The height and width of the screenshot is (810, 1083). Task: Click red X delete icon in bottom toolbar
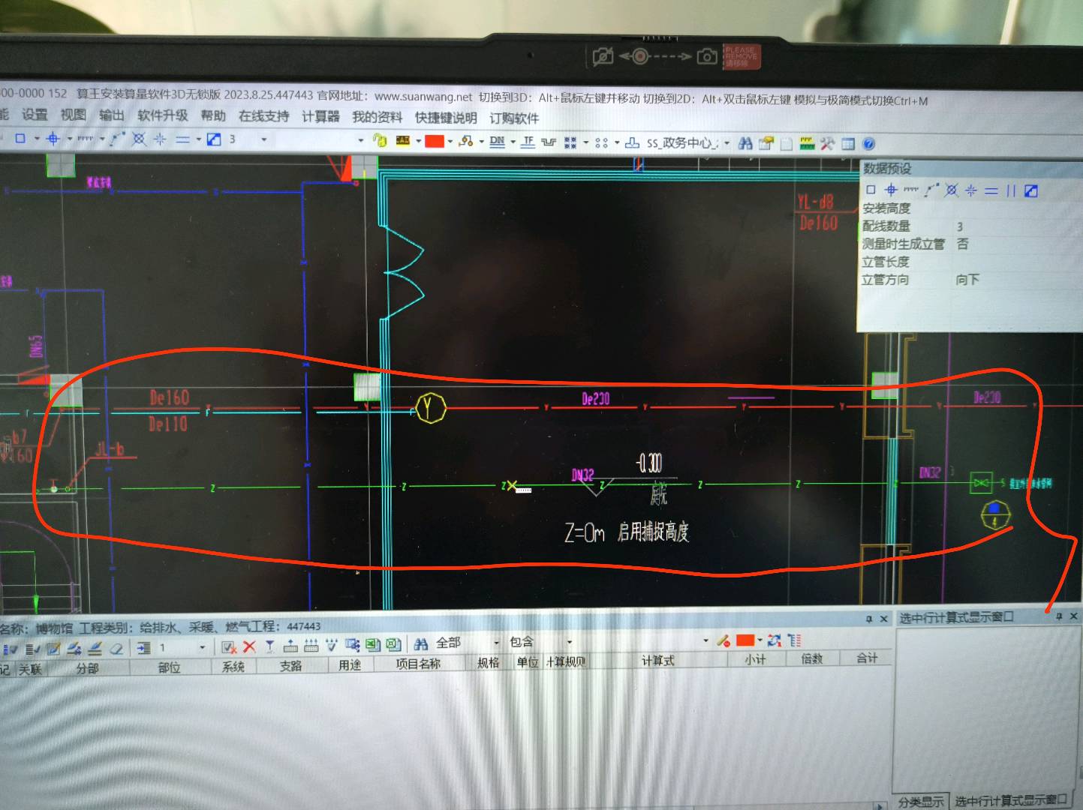click(249, 646)
